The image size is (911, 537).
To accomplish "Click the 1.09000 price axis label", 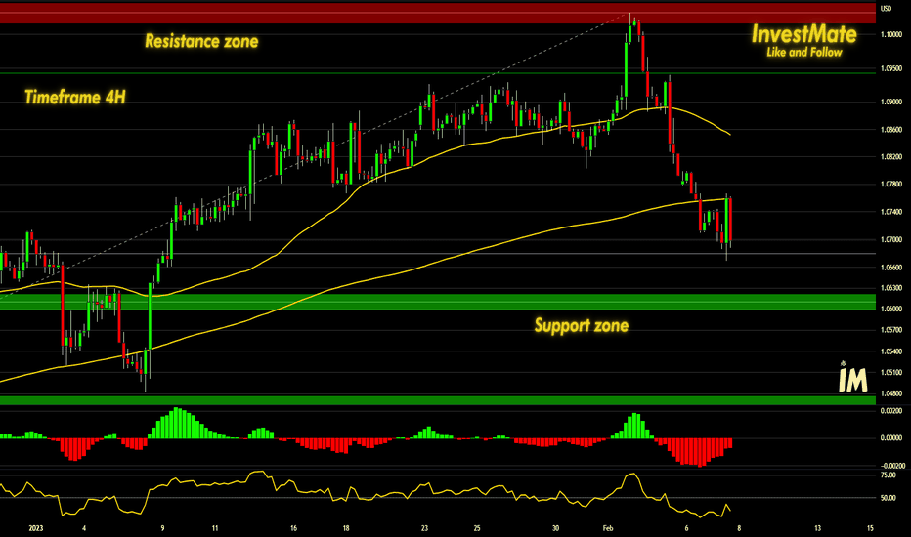I will pos(891,102).
